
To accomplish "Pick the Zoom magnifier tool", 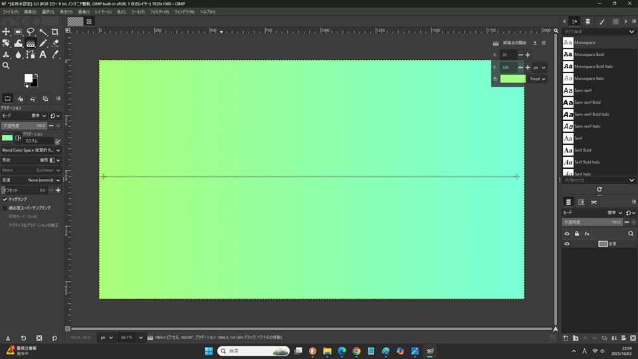I will pyautogui.click(x=6, y=65).
